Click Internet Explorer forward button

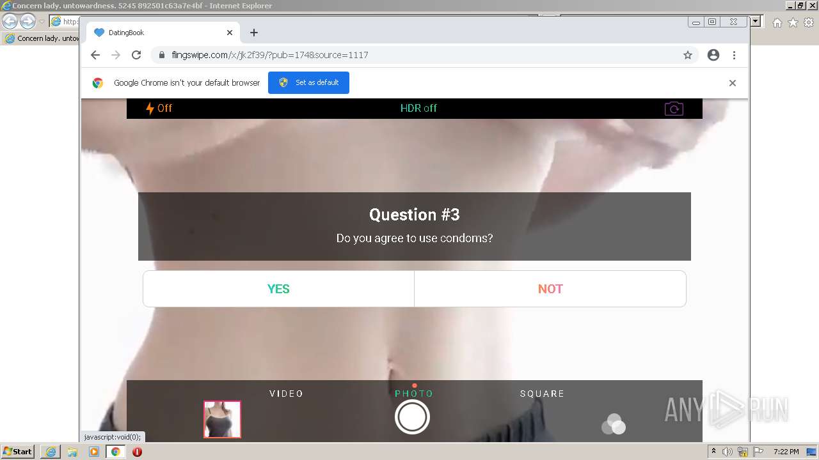click(x=28, y=22)
